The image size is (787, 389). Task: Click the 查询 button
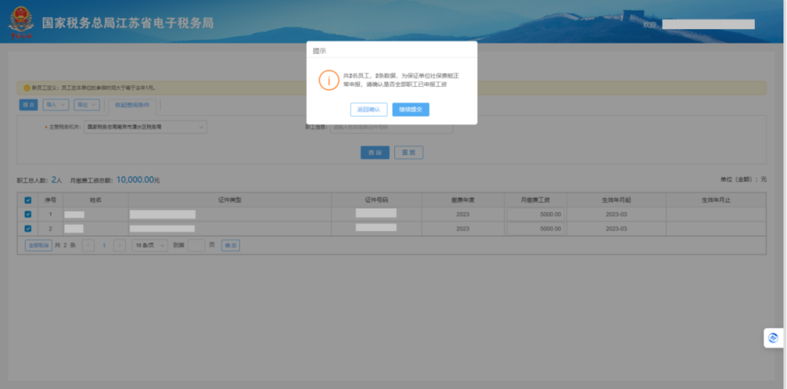coord(375,152)
